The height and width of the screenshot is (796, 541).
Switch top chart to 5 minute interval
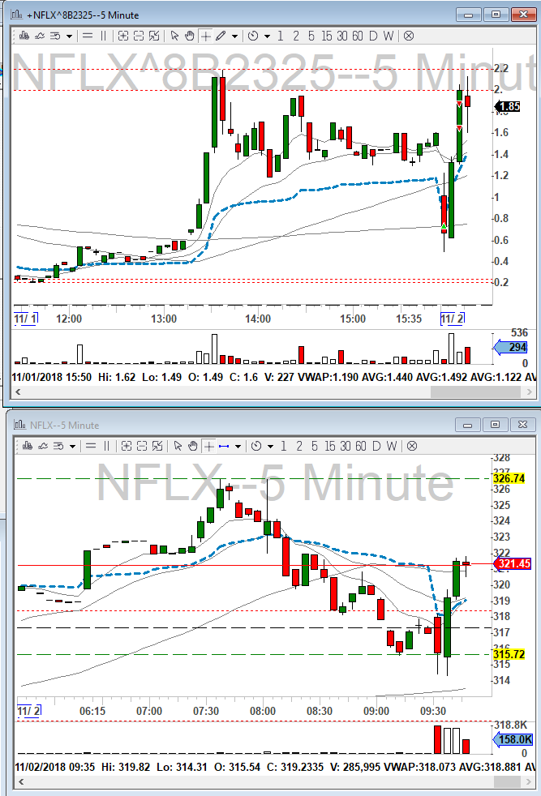pyautogui.click(x=311, y=36)
